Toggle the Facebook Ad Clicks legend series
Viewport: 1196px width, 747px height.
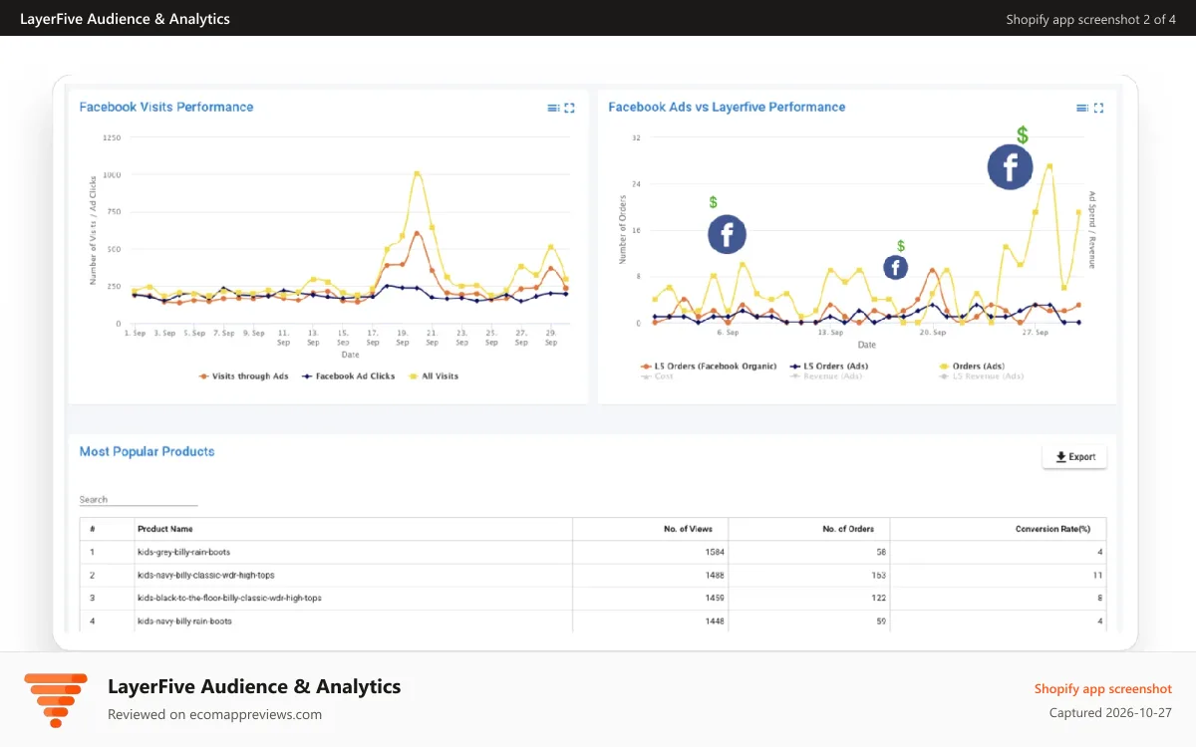[x=348, y=376]
